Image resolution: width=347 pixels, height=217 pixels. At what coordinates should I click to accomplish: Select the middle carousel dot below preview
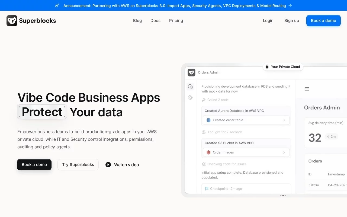(x=283, y=195)
